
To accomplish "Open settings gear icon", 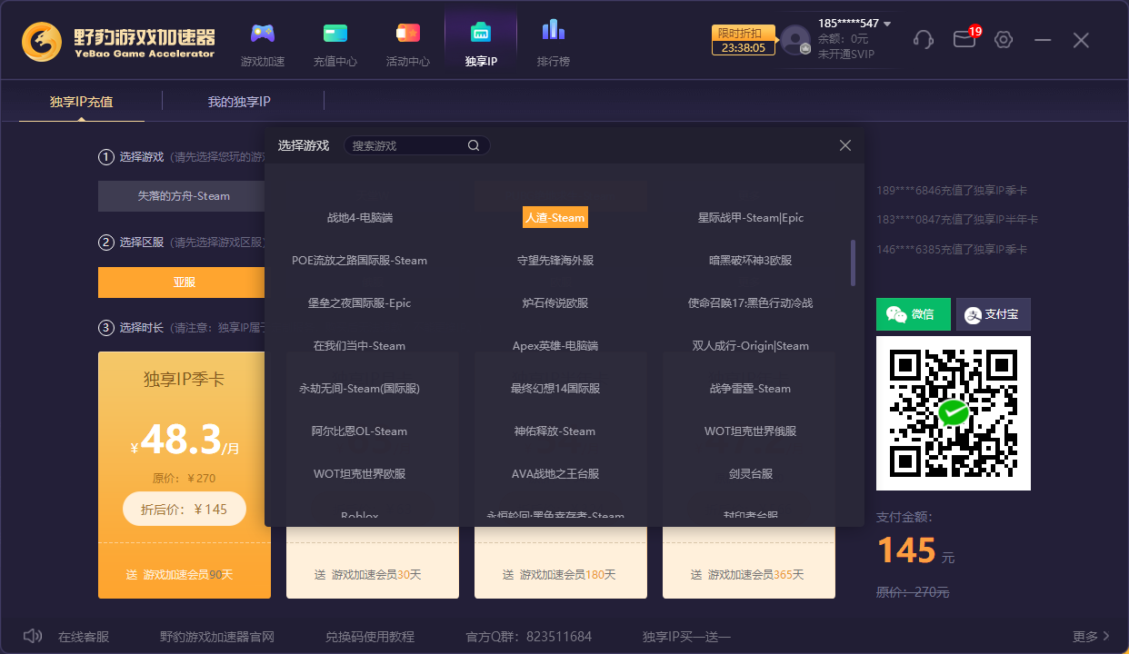I will pos(1004,40).
